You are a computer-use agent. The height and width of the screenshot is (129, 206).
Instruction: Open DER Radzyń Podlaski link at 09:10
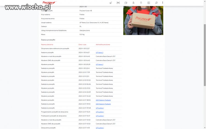pos(103,104)
